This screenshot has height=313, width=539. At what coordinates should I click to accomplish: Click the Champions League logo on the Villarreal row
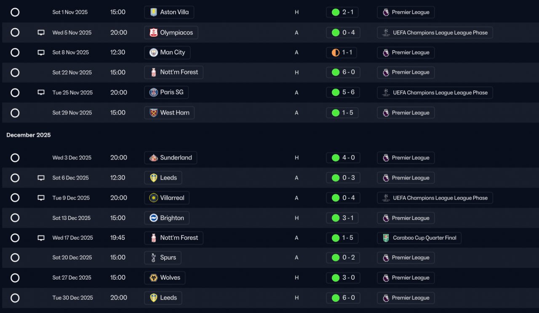coord(386,198)
